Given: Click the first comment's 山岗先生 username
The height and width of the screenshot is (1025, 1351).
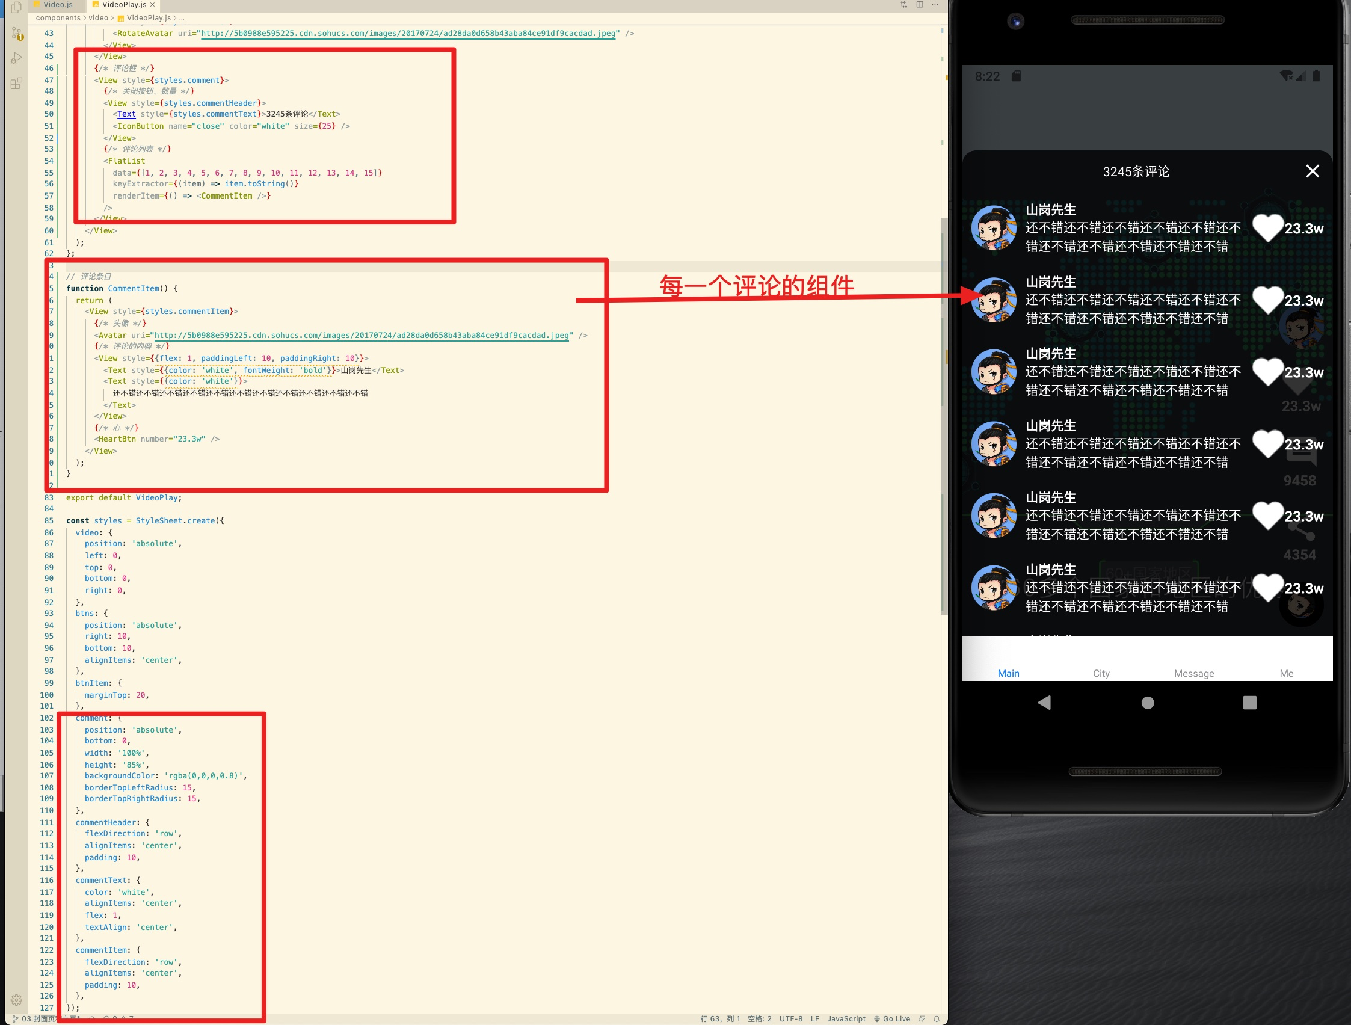Looking at the screenshot, I should click(x=1050, y=209).
